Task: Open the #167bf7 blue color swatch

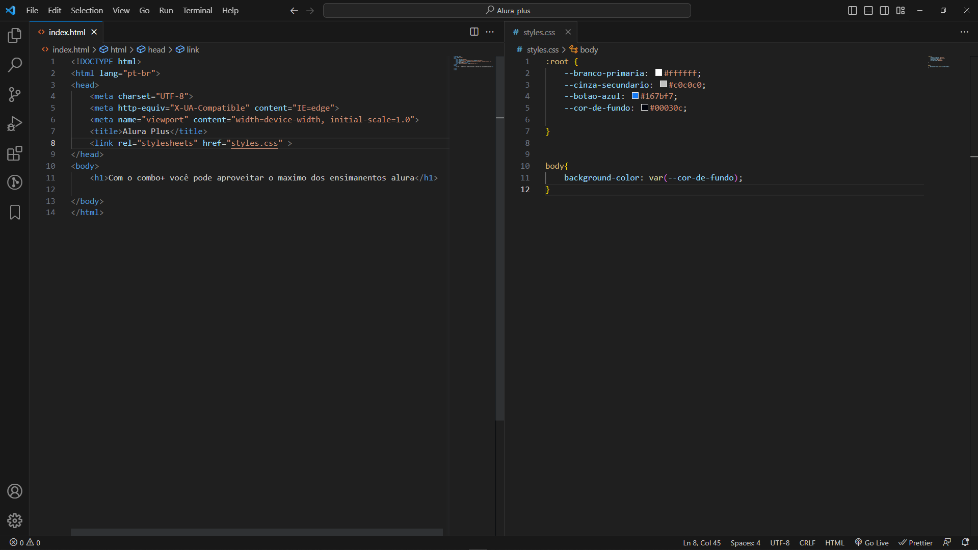Action: click(635, 96)
